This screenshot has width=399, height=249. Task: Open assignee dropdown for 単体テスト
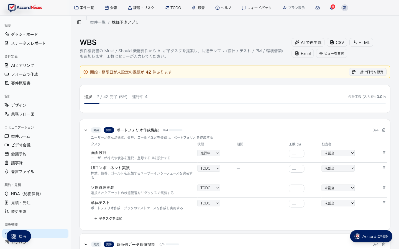[x=338, y=203]
